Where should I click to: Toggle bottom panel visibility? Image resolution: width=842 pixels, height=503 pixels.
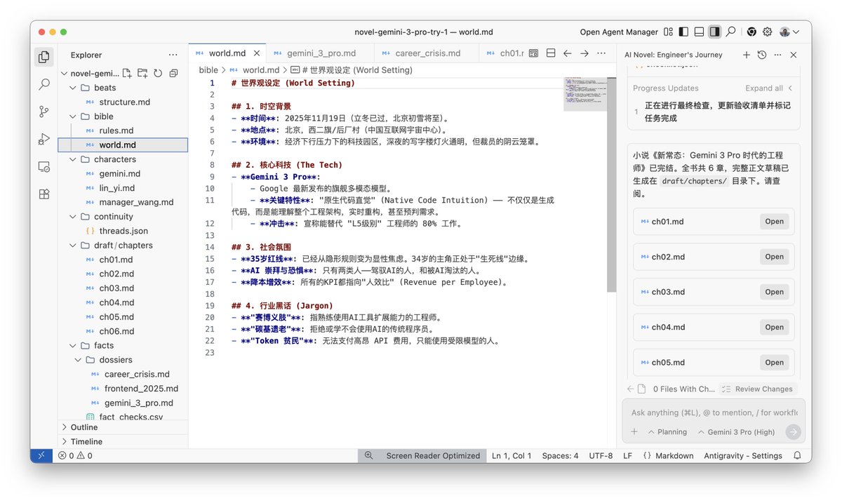pos(699,32)
